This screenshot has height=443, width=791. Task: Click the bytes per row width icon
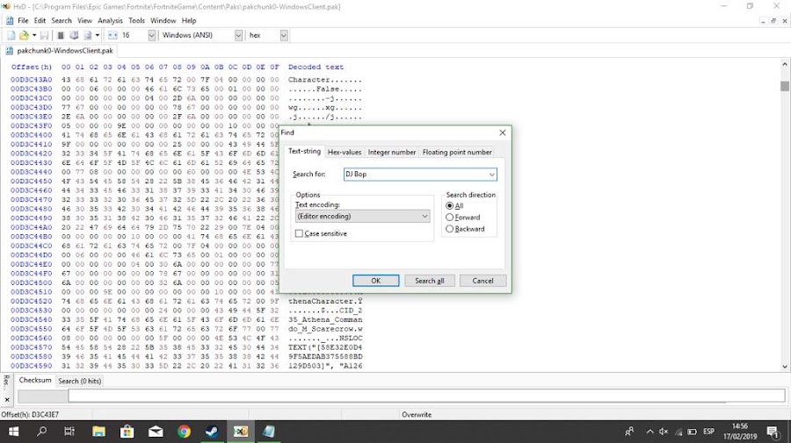112,35
